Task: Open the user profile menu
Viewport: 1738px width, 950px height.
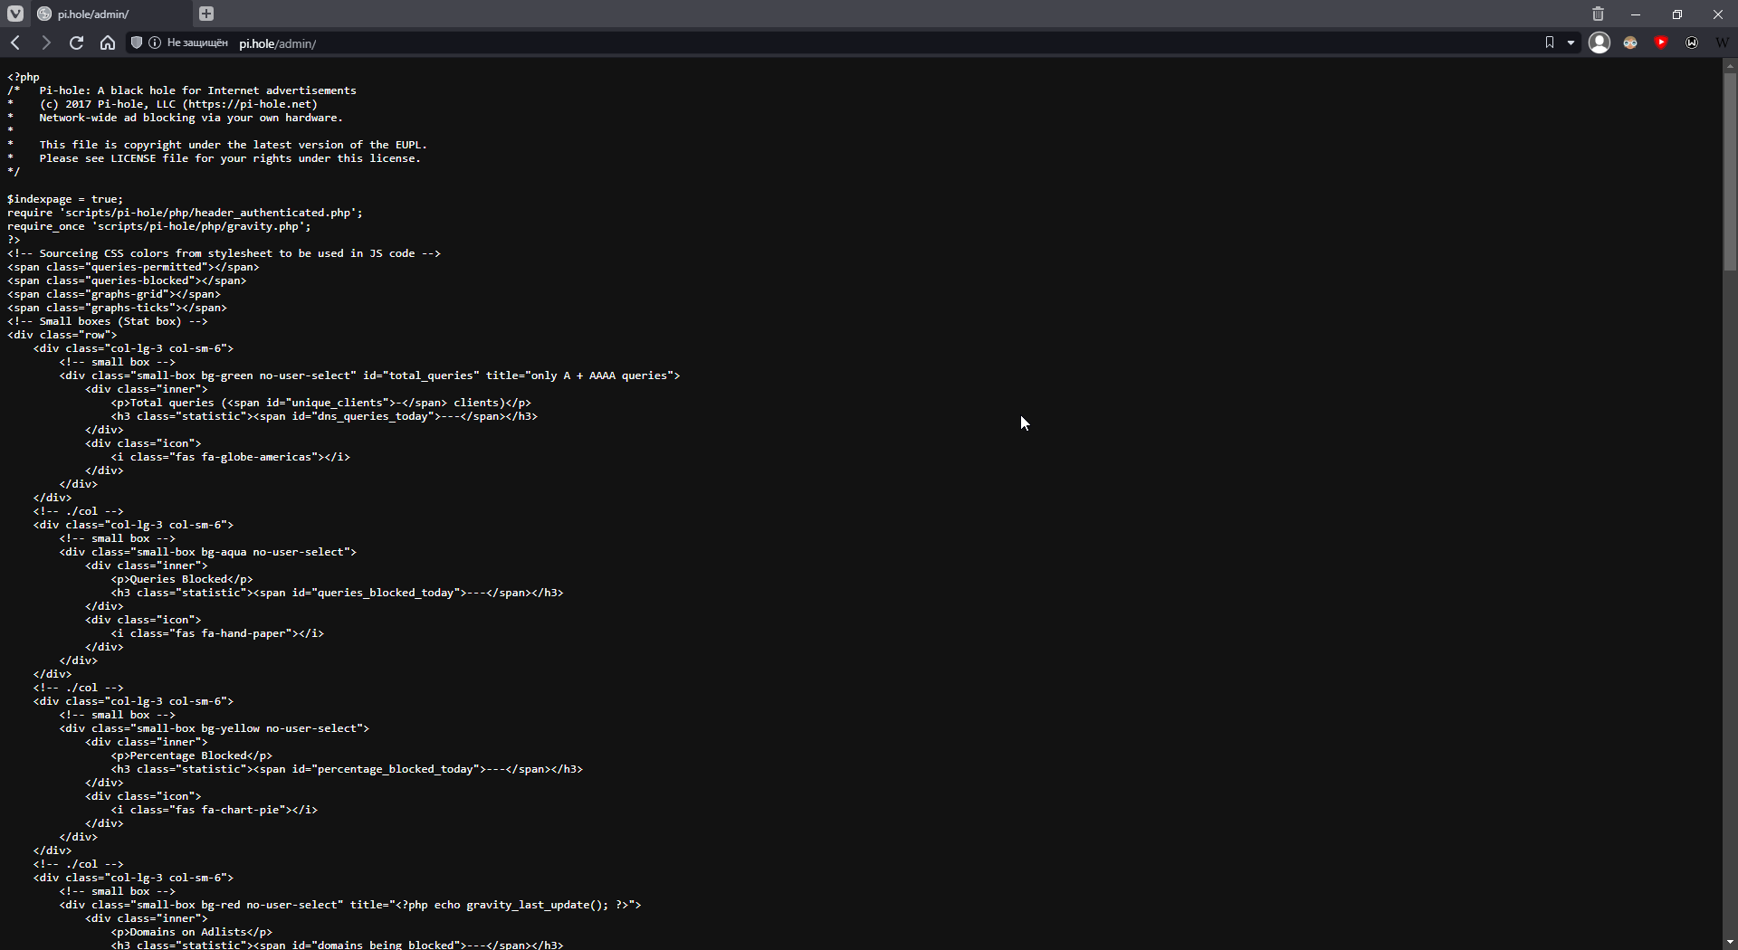Action: (1600, 43)
